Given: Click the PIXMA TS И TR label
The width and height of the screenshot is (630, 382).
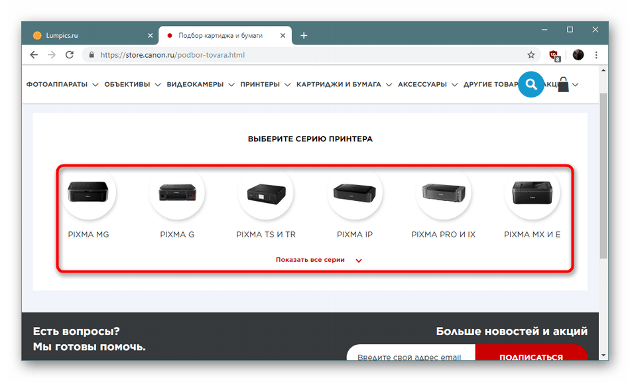Looking at the screenshot, I should point(266,235).
